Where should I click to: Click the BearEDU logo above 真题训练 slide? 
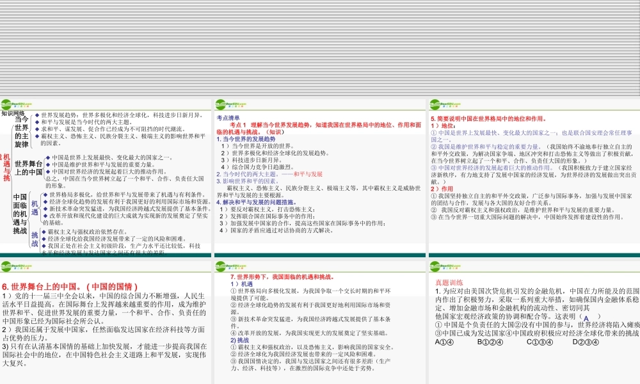(x=445, y=267)
